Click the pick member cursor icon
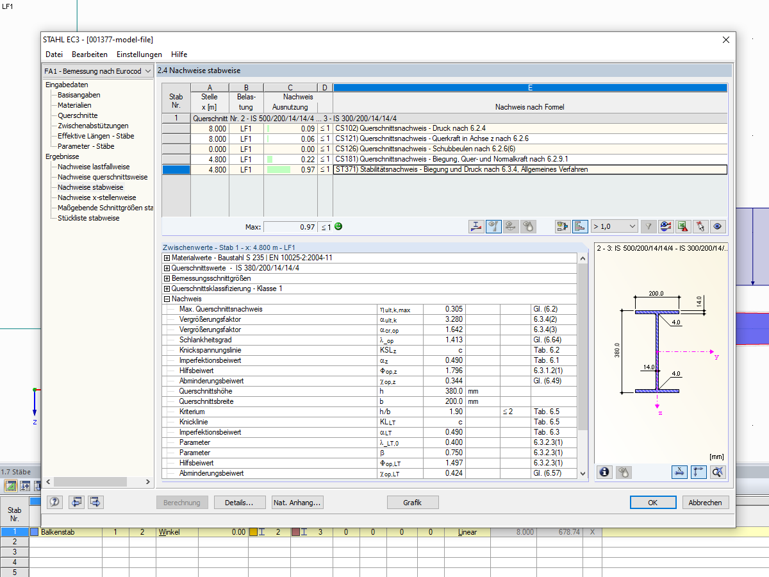Screen dimensions: 769x577 [701, 226]
